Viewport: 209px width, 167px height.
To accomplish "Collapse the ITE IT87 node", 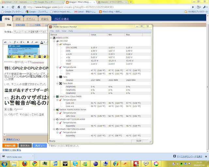I will coord(54,41).
